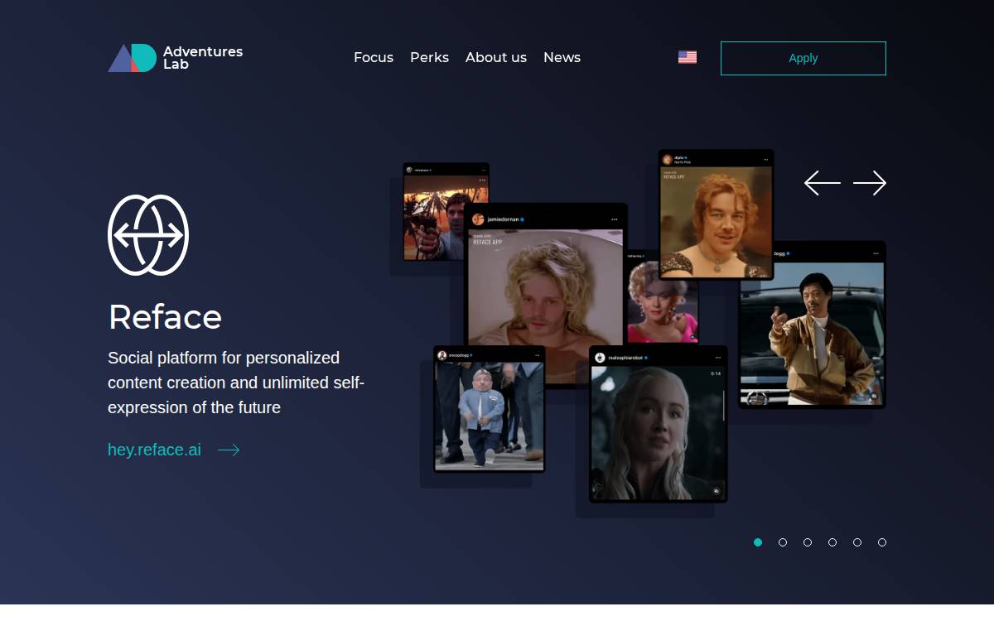This screenshot has height=621, width=994.
Task: Open the hey.reface.ai link
Action: (x=154, y=450)
